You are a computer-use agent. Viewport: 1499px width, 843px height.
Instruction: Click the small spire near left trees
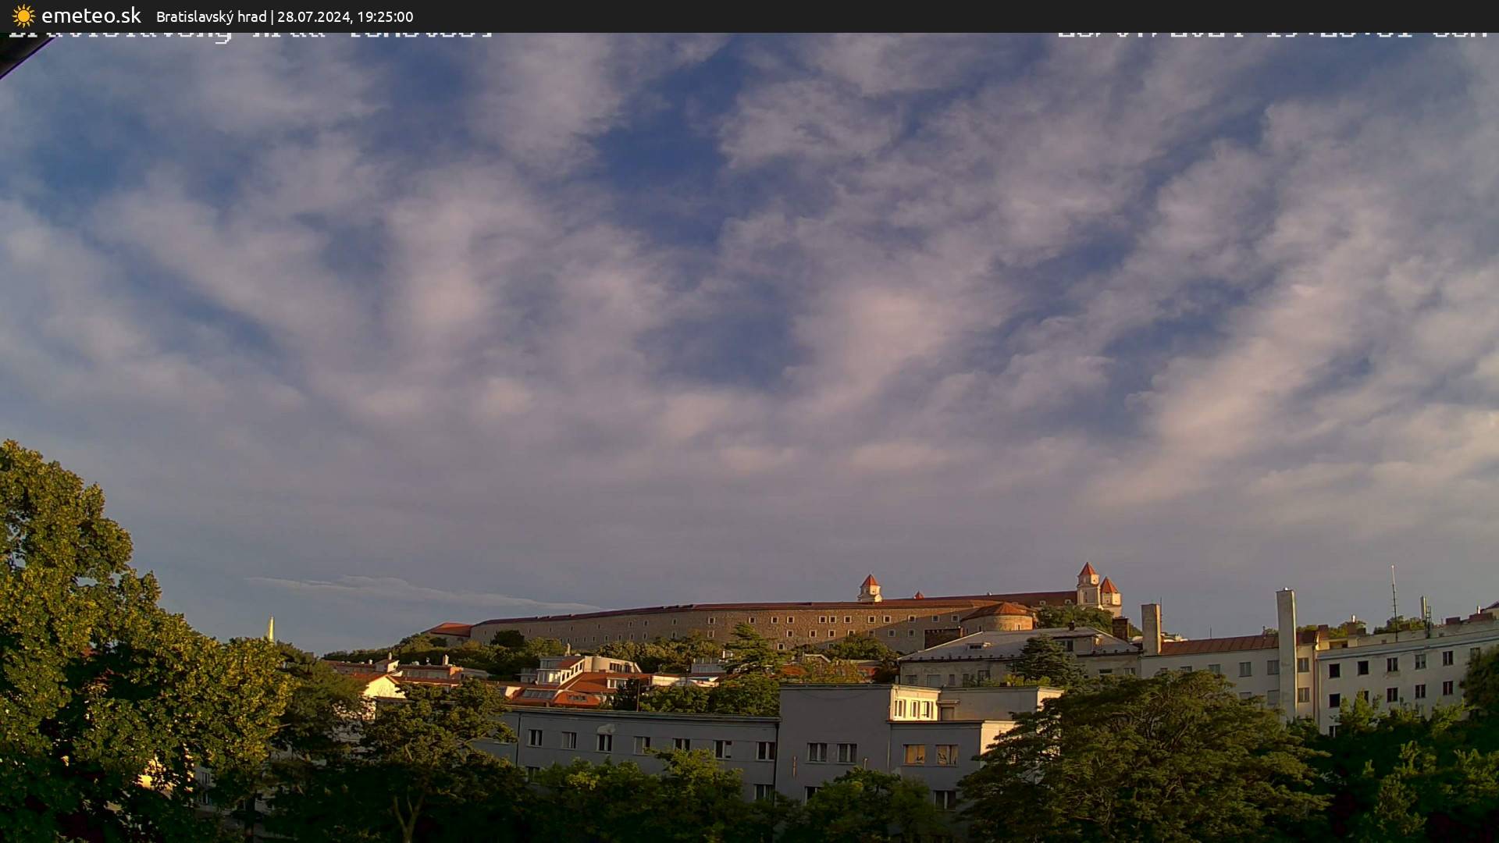click(271, 628)
